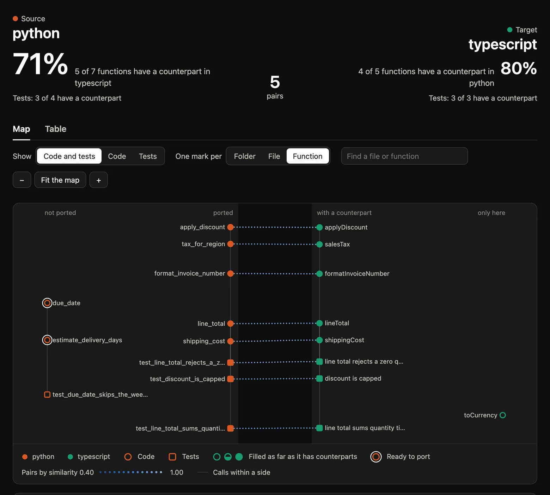Show only Code
Viewport: 550px width, 495px height.
pyautogui.click(x=117, y=156)
